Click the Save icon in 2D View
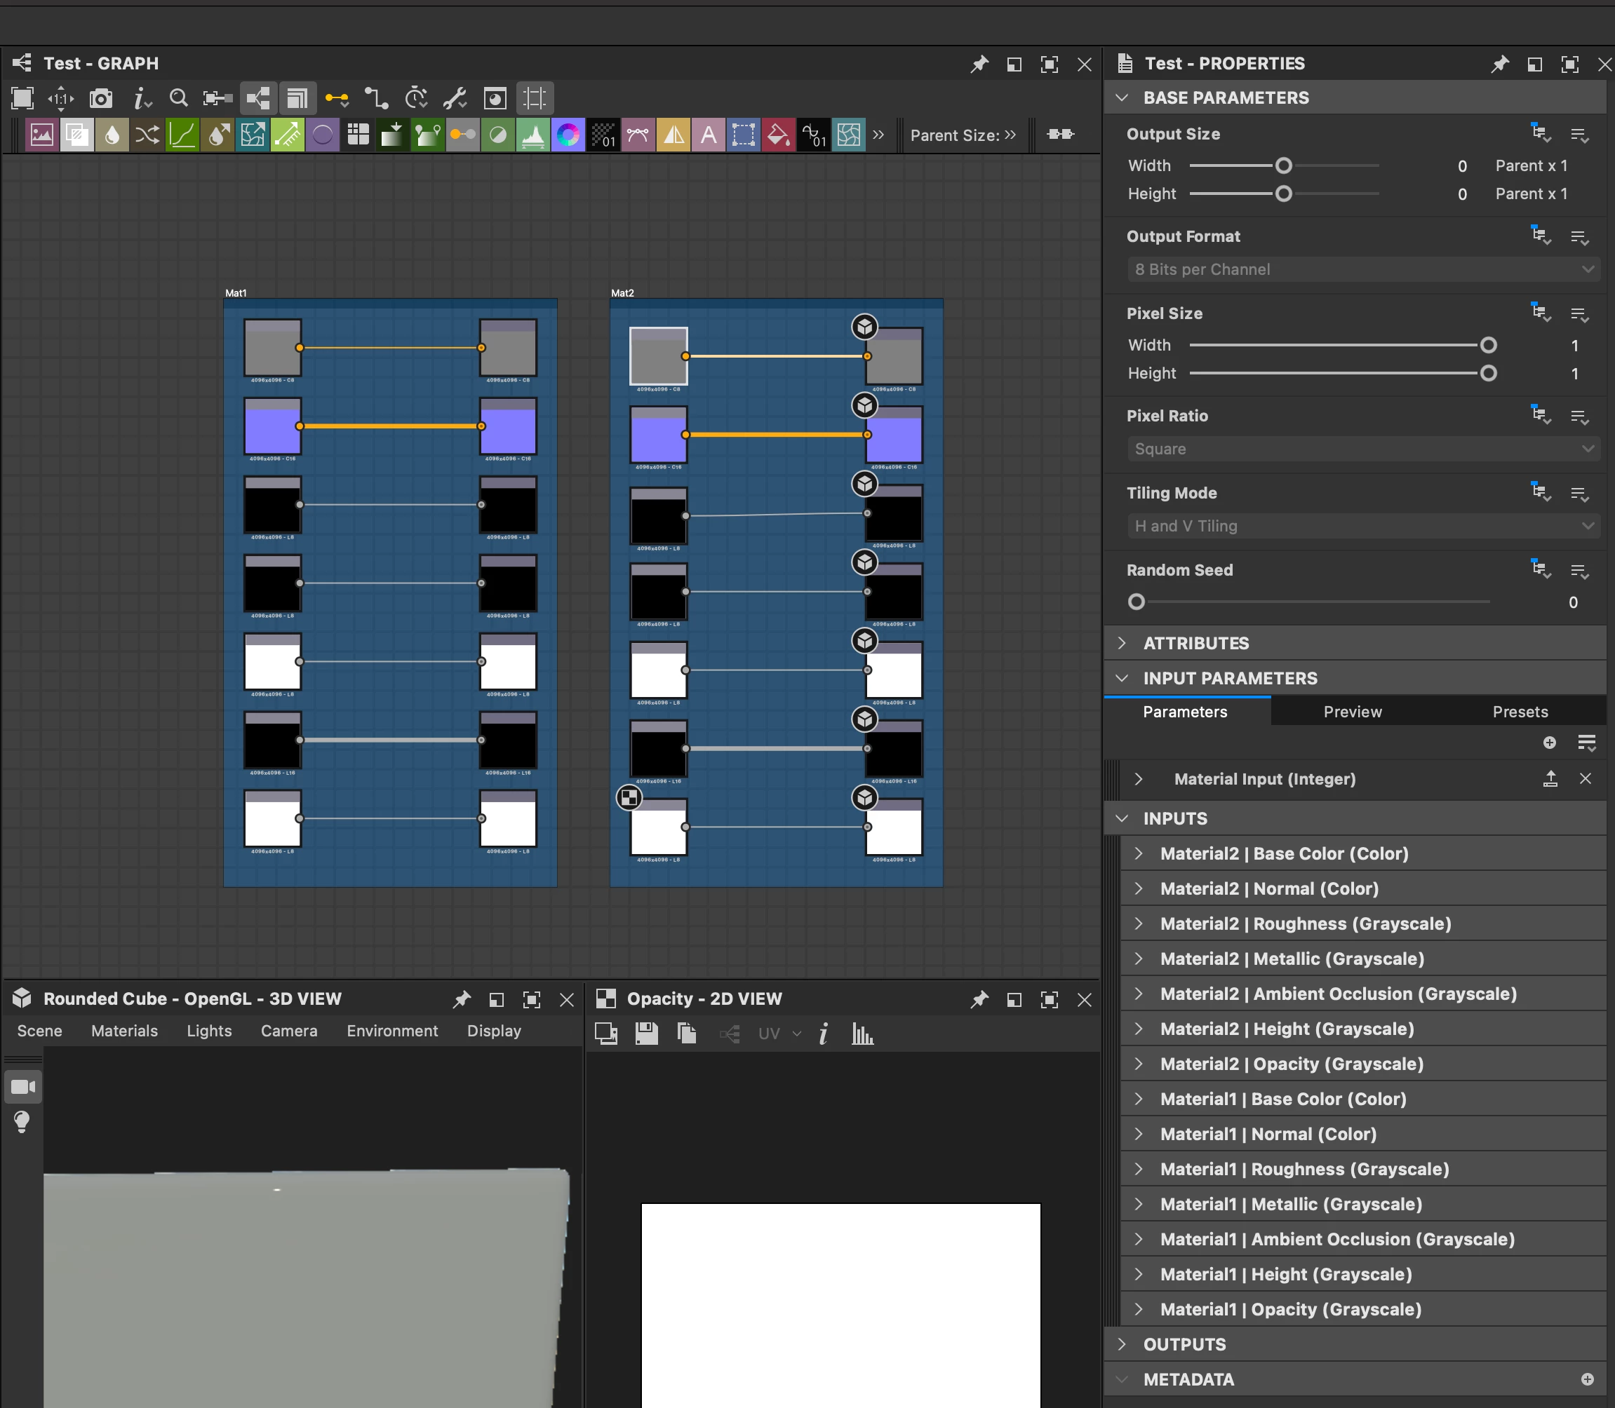Viewport: 1615px width, 1408px height. (x=646, y=1034)
